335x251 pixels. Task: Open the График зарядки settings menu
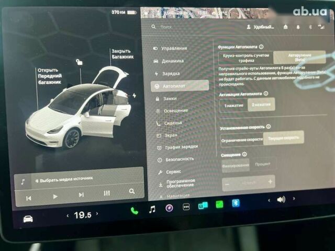click(177, 147)
